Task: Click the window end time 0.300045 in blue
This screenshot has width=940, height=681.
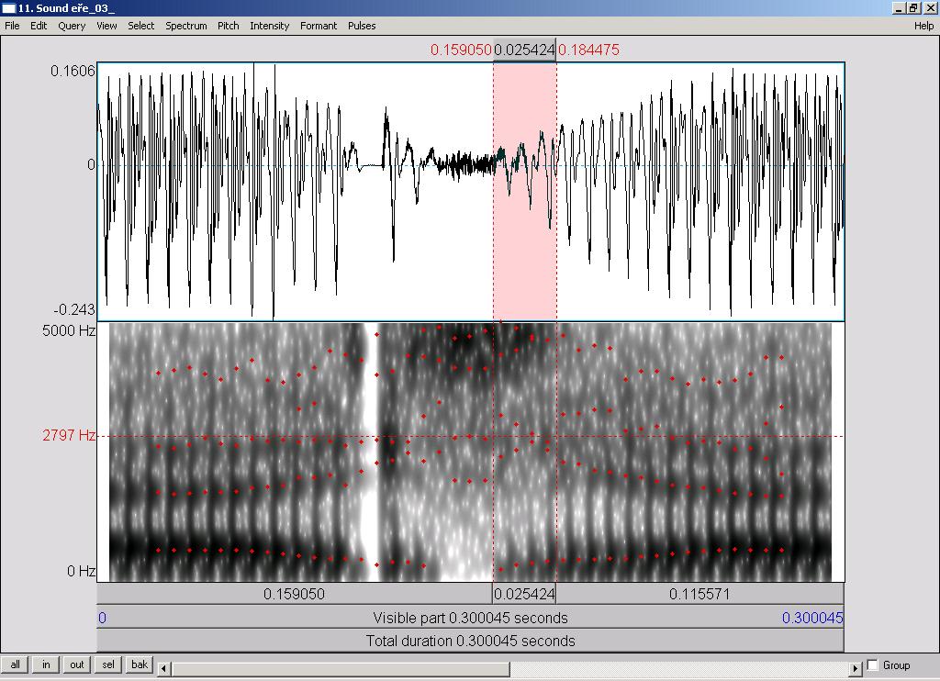Action: point(812,618)
